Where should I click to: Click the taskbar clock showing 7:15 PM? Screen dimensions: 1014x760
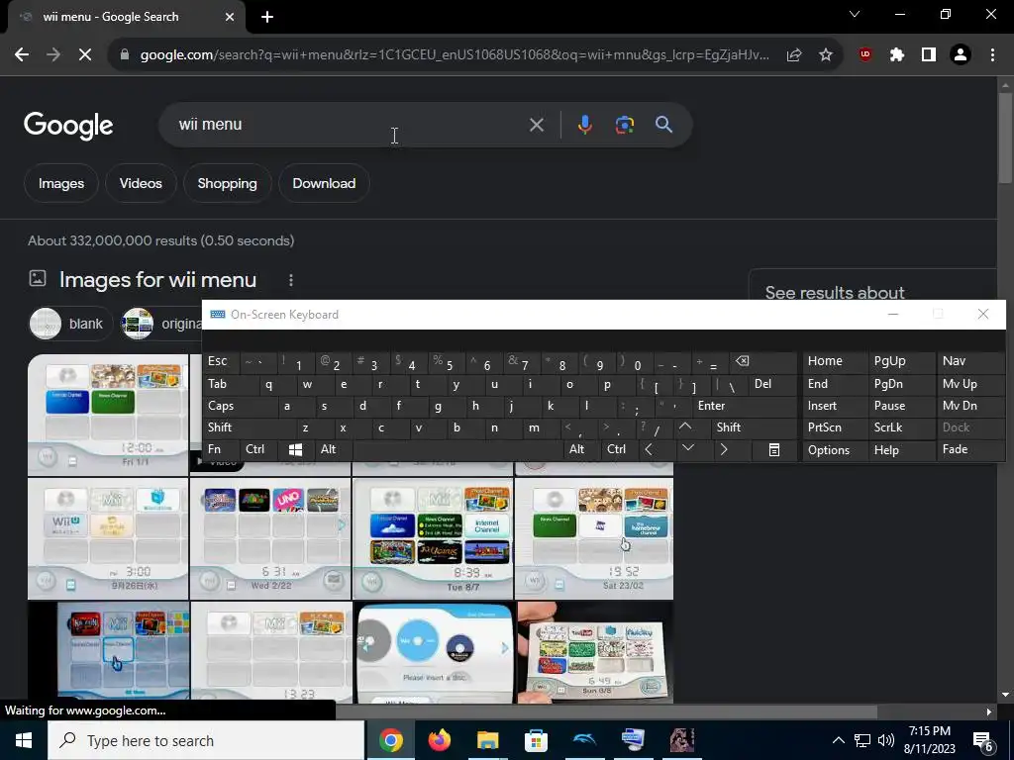(929, 740)
